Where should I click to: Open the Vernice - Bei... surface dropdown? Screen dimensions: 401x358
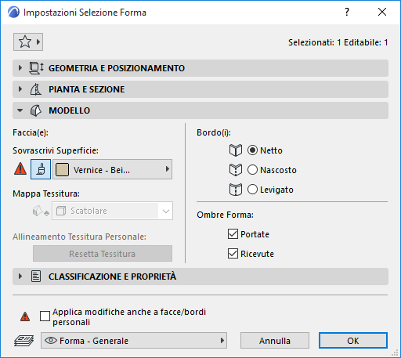(x=112, y=169)
